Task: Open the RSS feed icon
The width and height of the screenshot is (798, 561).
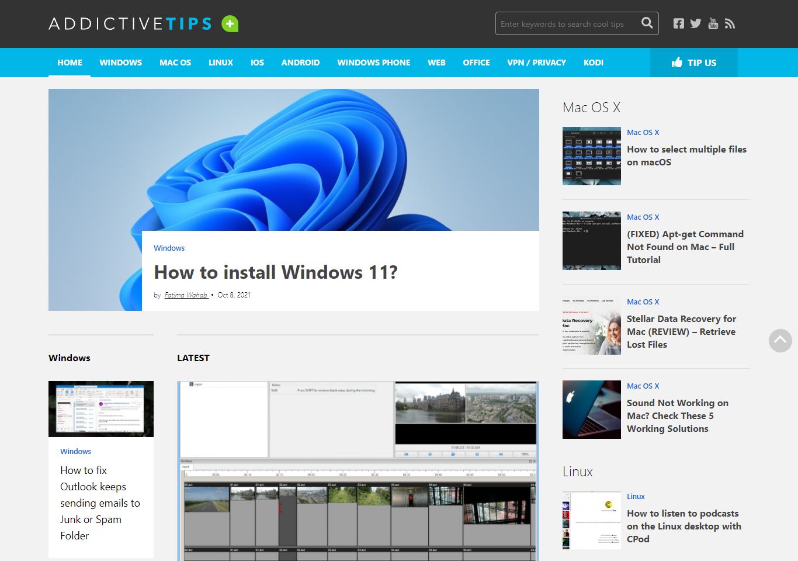Action: (x=730, y=23)
